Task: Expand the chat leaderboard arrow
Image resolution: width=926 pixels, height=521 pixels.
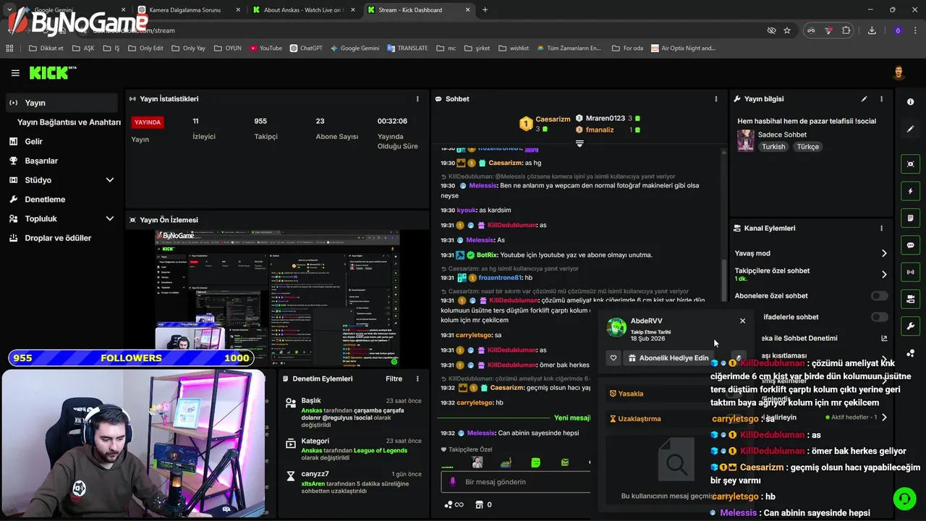Action: [579, 143]
